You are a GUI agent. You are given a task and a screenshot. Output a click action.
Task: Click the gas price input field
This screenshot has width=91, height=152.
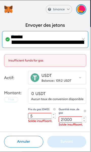pos(40,116)
